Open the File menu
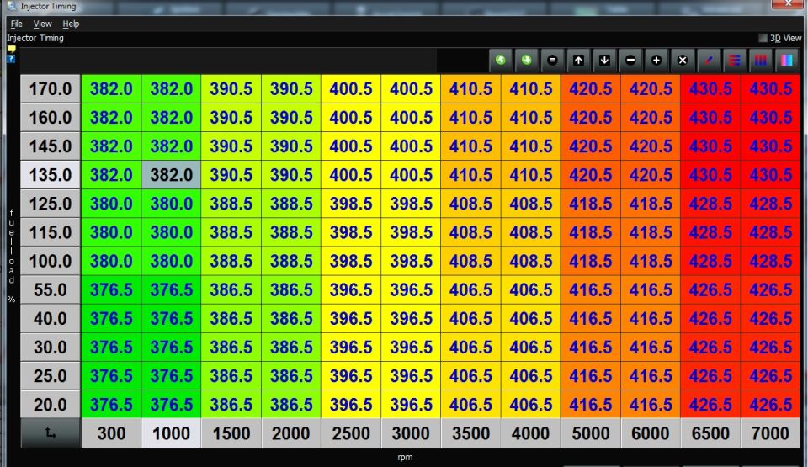The width and height of the screenshot is (808, 467). coord(17,24)
